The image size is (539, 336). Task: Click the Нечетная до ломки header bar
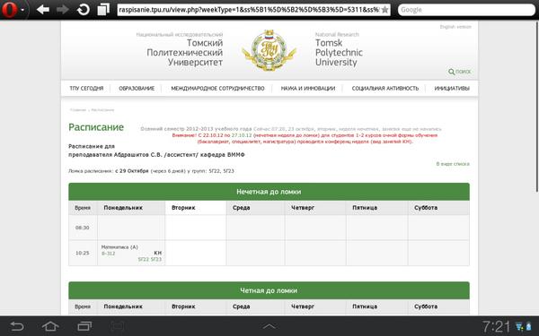point(269,192)
